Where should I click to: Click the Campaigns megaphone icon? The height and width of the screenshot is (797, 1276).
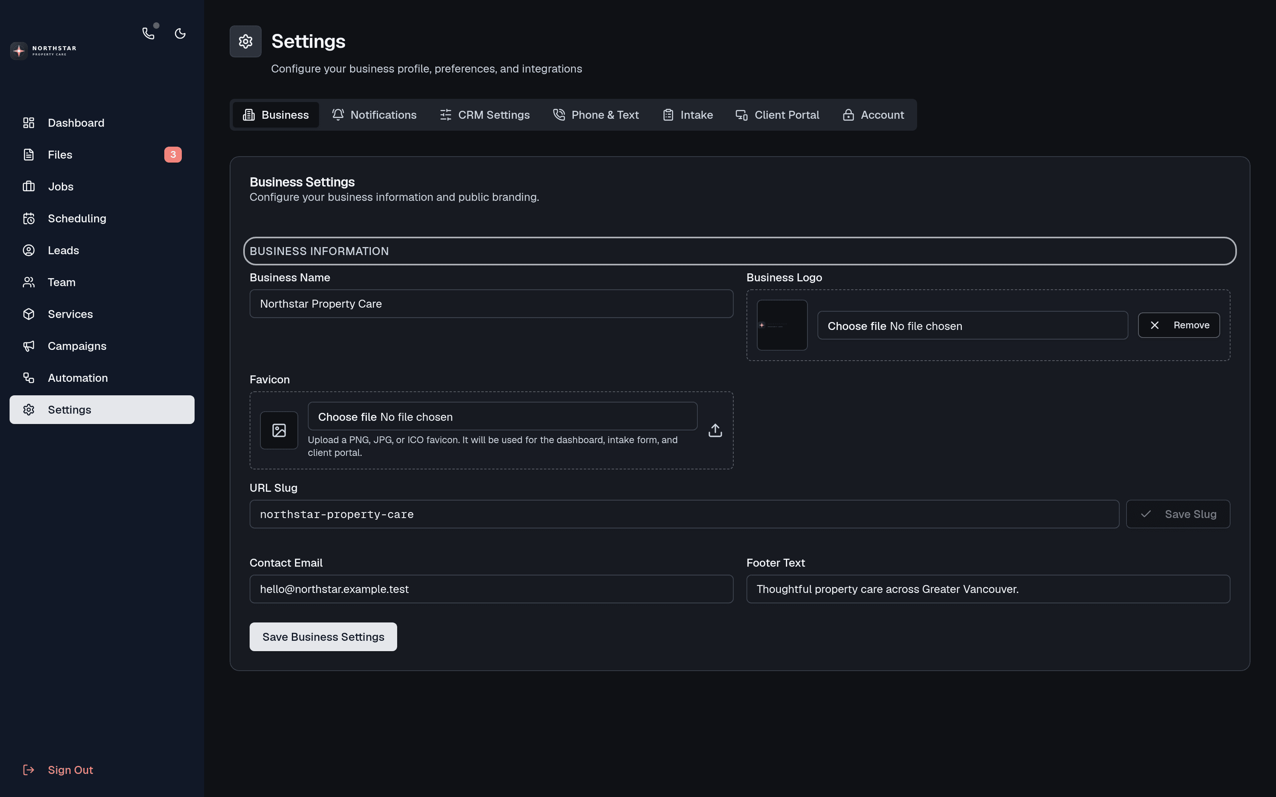[28, 346]
